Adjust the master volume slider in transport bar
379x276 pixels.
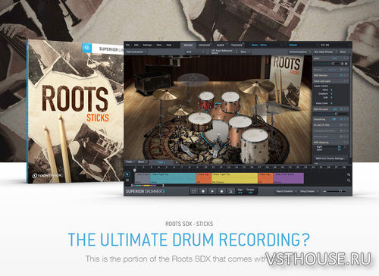click(340, 191)
